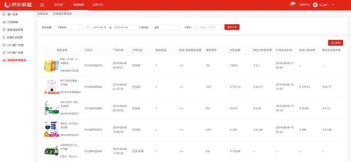This screenshot has height=162, width=351.
Task: Click the 13% service fee rate
Action: click(208, 87)
